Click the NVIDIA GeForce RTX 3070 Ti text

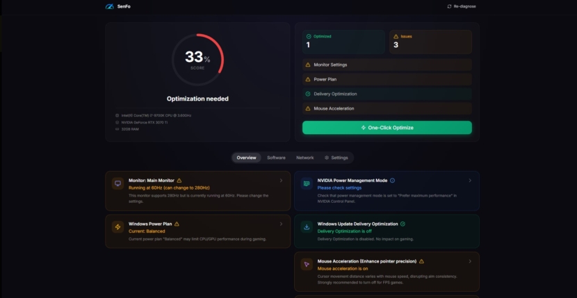pos(145,122)
